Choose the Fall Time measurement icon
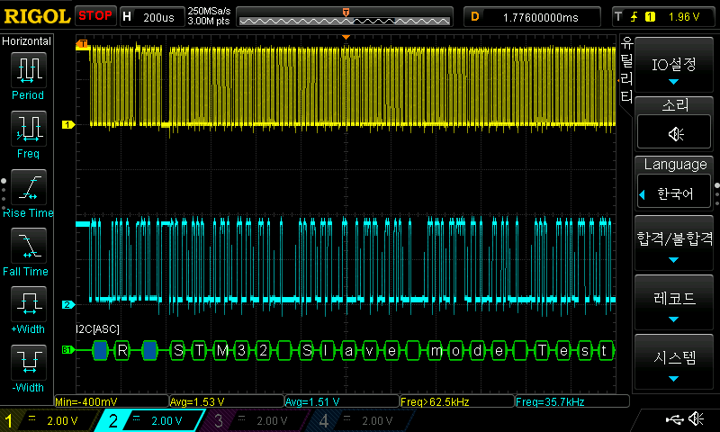 click(28, 247)
